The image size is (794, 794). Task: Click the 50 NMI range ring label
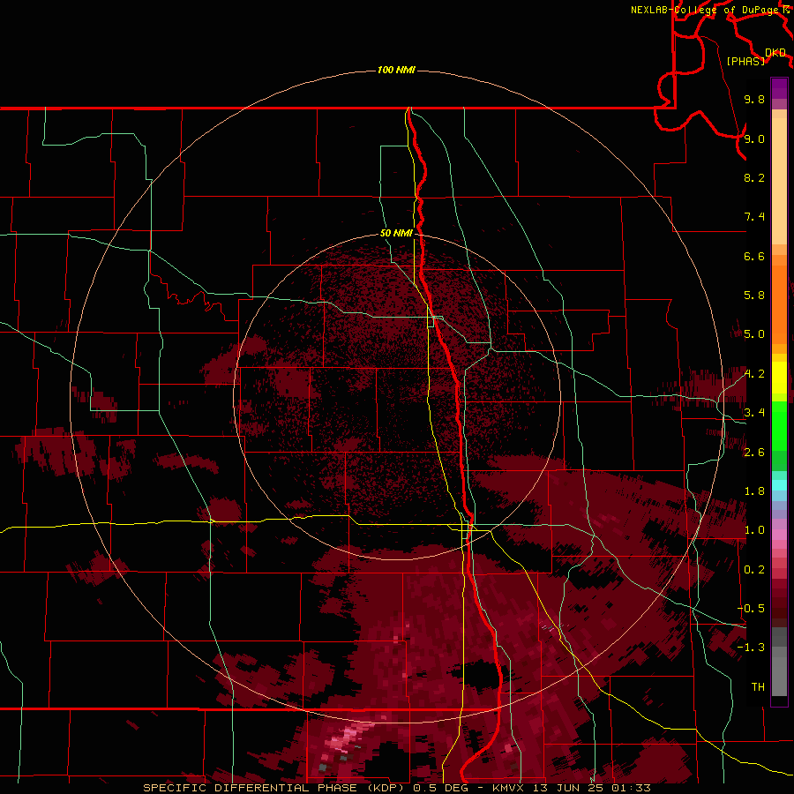click(x=396, y=233)
